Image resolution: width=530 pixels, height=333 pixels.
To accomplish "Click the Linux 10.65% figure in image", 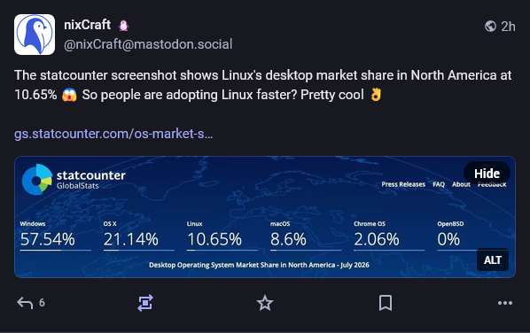I will coord(214,239).
